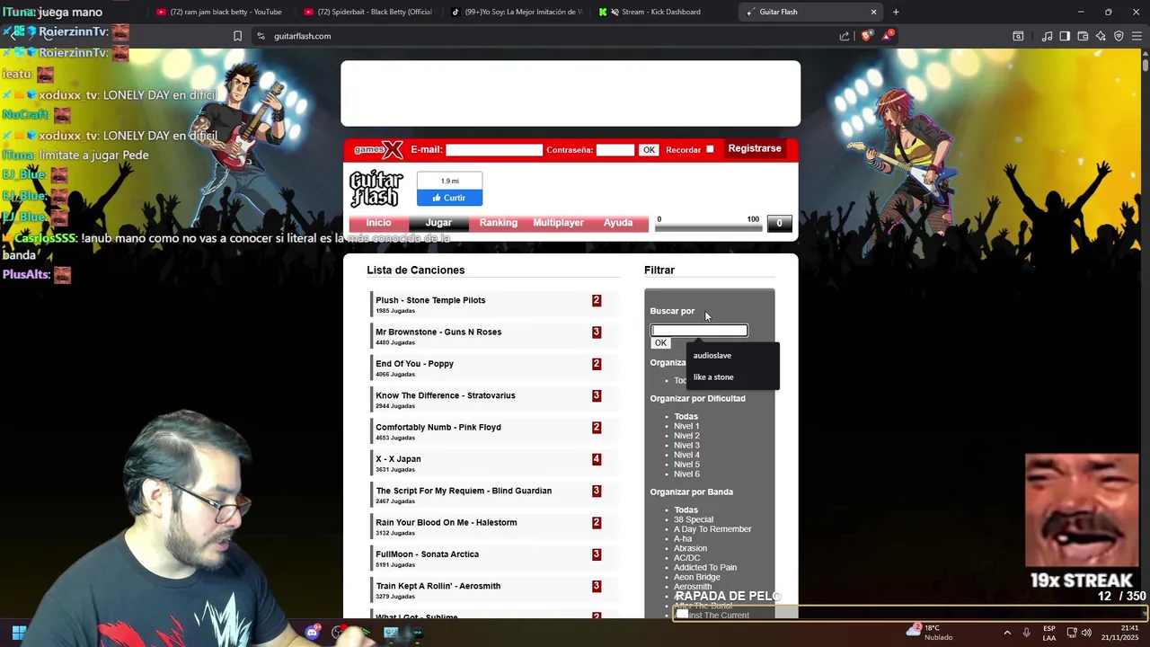Image resolution: width=1150 pixels, height=647 pixels.
Task: Click the bookmark icon left of address bar
Action: tap(237, 36)
